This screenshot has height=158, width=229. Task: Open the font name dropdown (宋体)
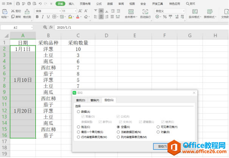pos(60,11)
